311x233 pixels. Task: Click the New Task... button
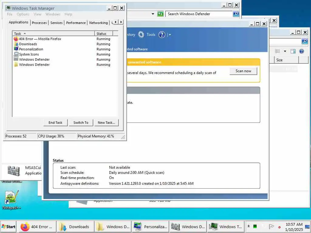point(106,123)
